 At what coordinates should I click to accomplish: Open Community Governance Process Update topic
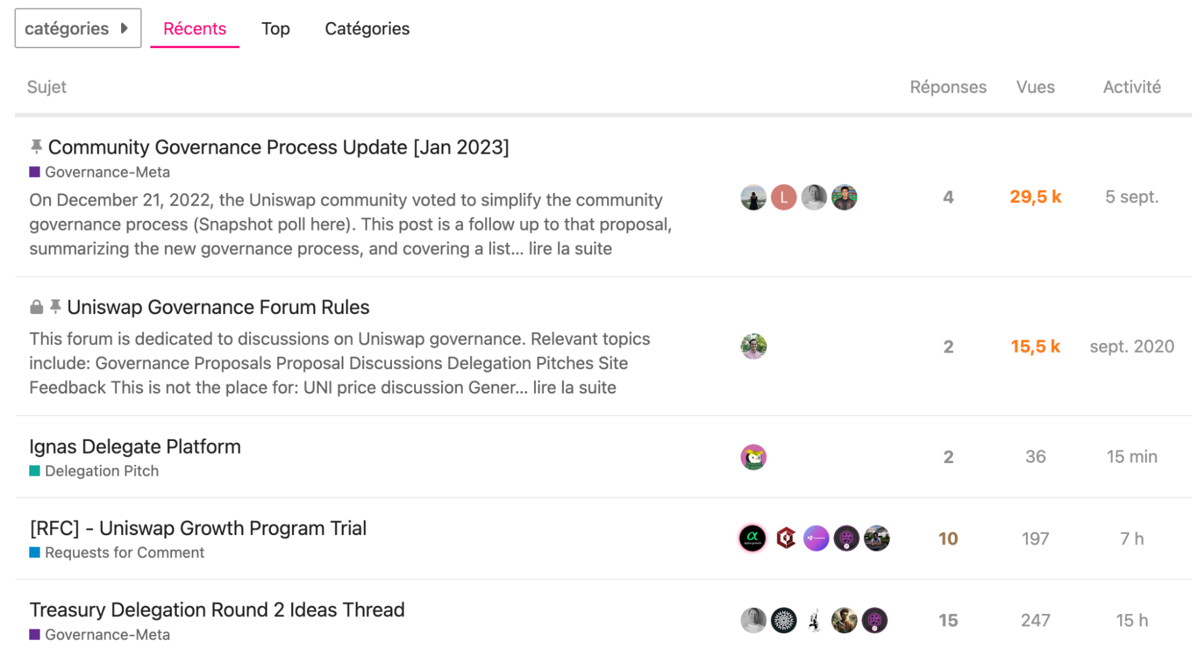tap(278, 147)
